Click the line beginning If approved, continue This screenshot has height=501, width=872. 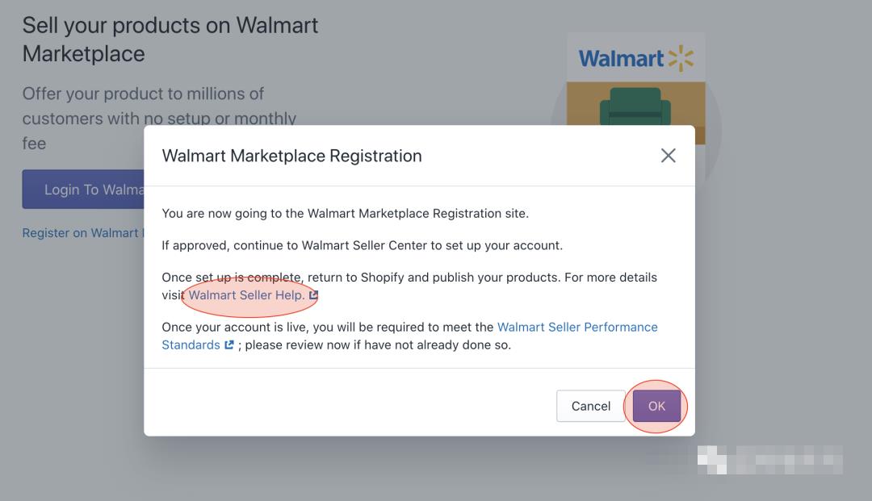coord(362,245)
